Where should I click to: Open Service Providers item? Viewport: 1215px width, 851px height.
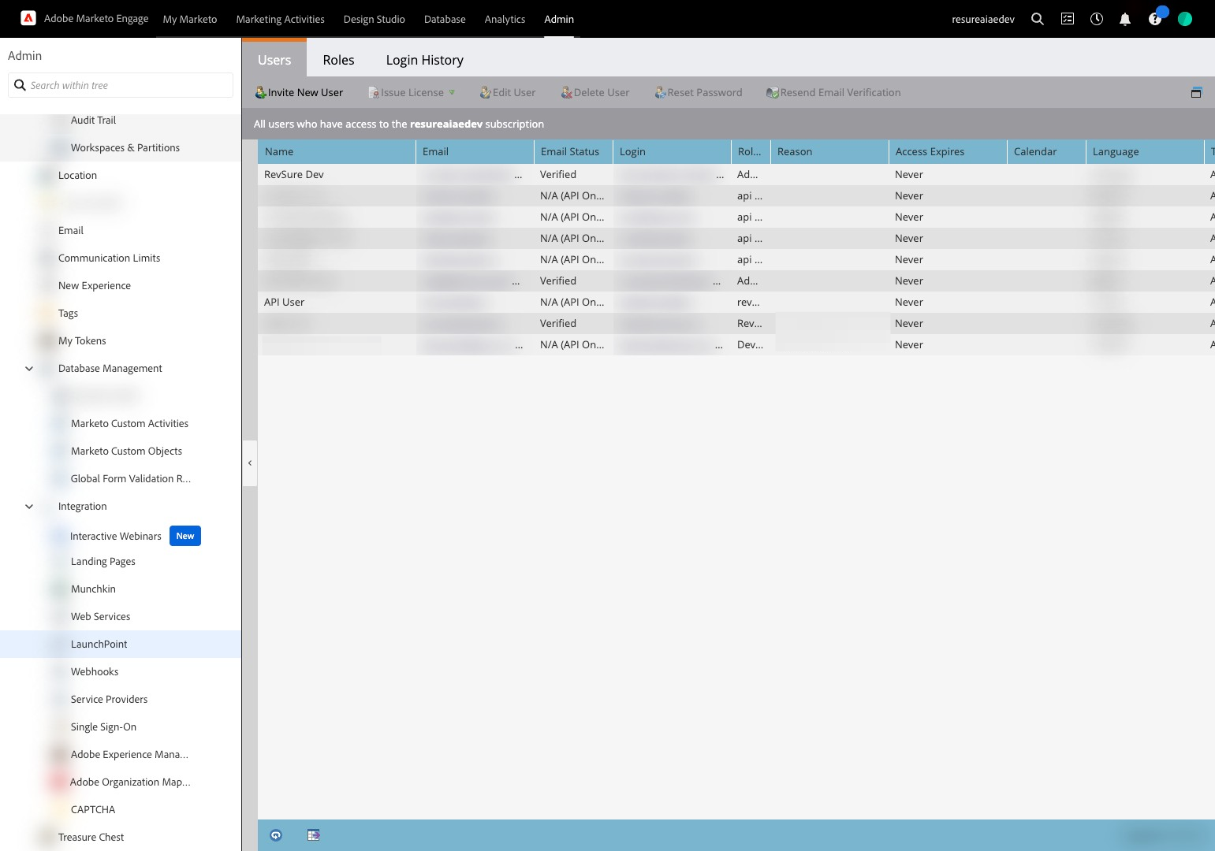point(109,699)
